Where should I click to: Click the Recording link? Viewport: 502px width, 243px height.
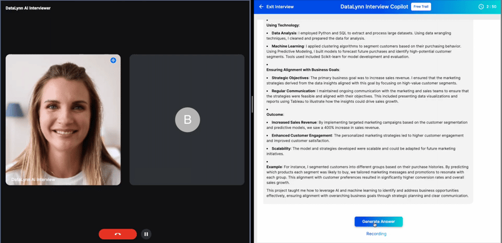coord(376,234)
